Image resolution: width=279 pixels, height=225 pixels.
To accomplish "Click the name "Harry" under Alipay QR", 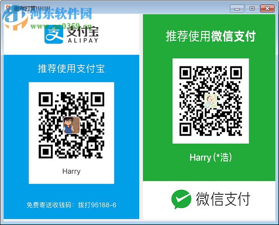I will [71, 171].
